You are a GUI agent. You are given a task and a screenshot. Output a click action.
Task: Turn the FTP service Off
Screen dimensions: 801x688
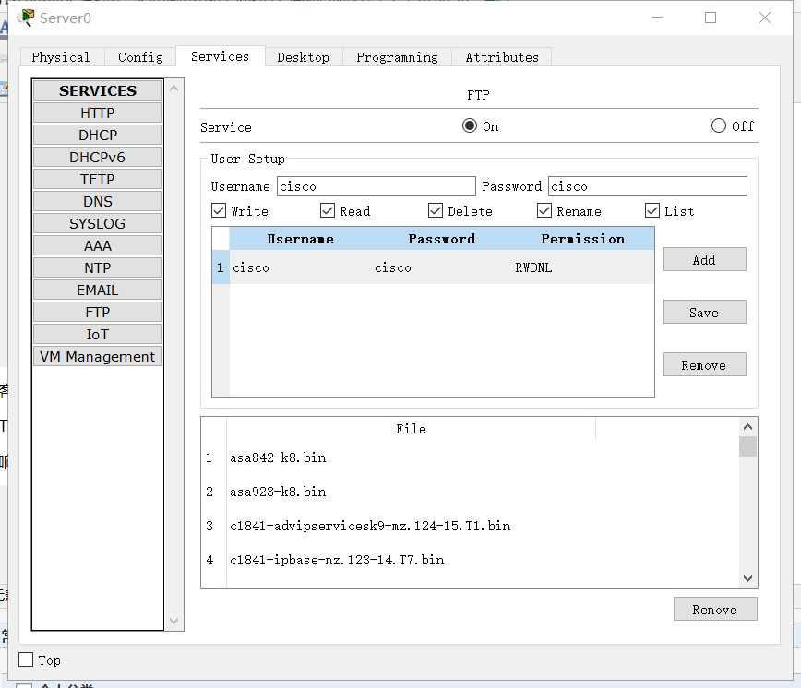point(718,125)
